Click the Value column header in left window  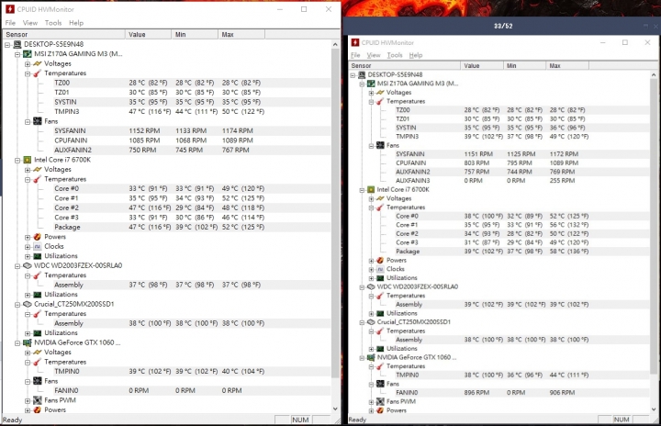pyautogui.click(x=149, y=35)
